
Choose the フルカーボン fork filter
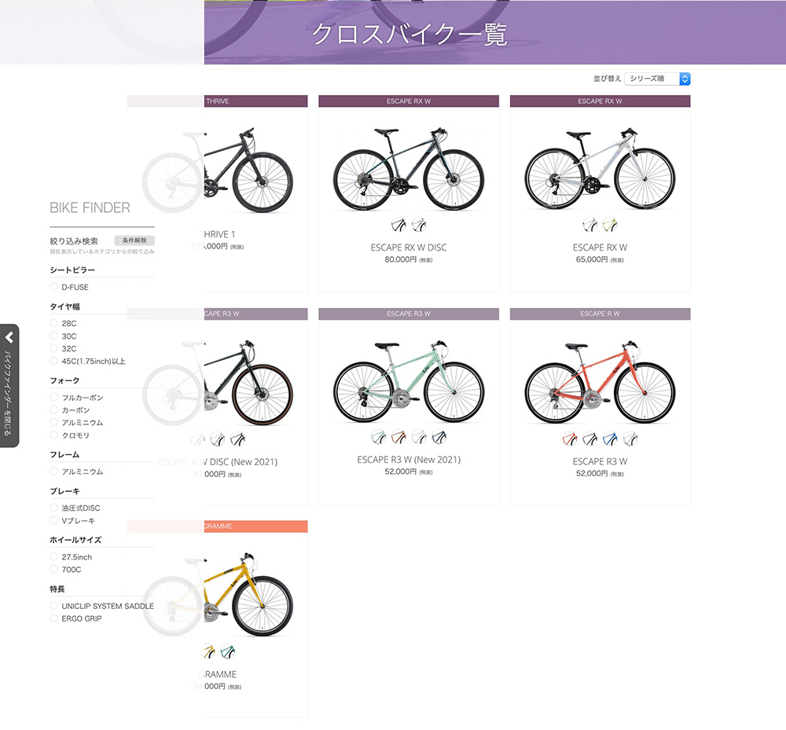pos(54,398)
